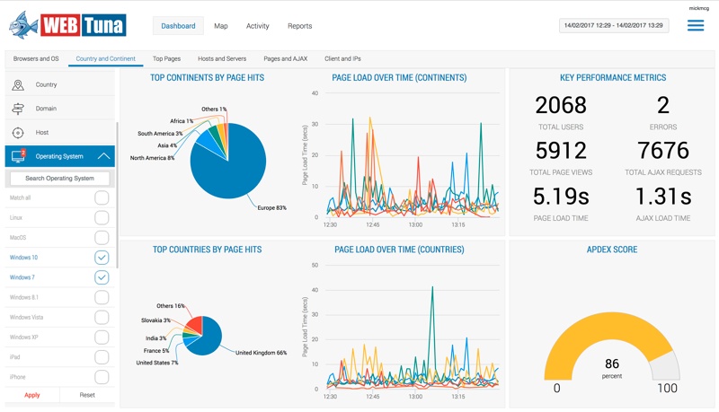Click the Search Operating System field
The height and width of the screenshot is (412, 719).
[59, 178]
